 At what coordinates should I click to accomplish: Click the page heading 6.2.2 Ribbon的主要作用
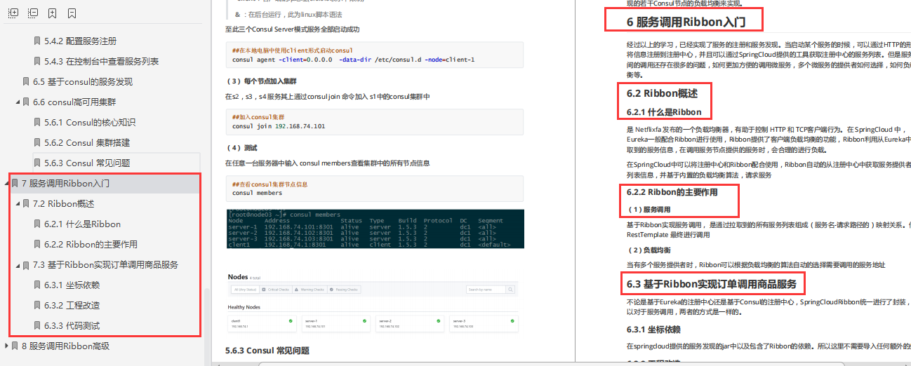pos(672,191)
